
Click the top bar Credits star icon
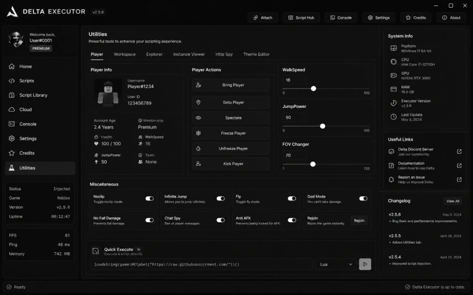(408, 18)
